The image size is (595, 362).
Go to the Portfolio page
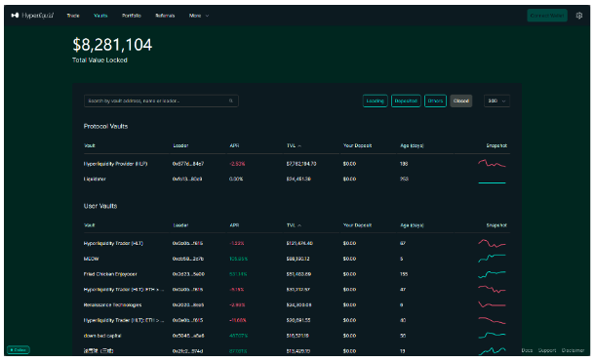132,16
